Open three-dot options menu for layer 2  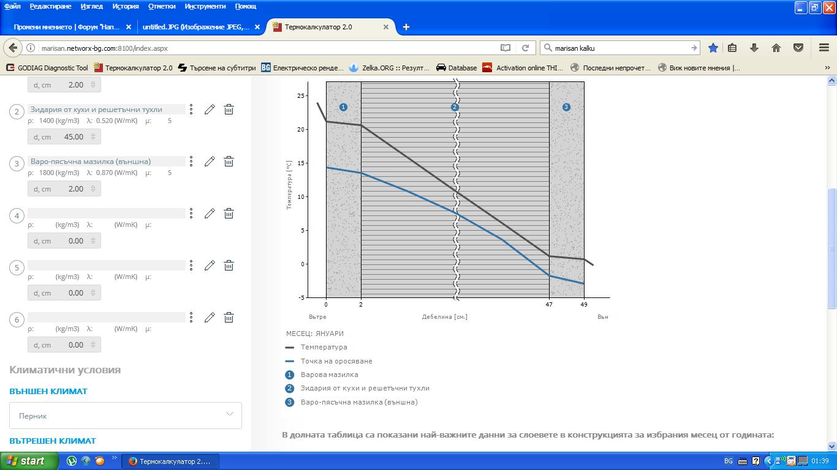coord(191,110)
